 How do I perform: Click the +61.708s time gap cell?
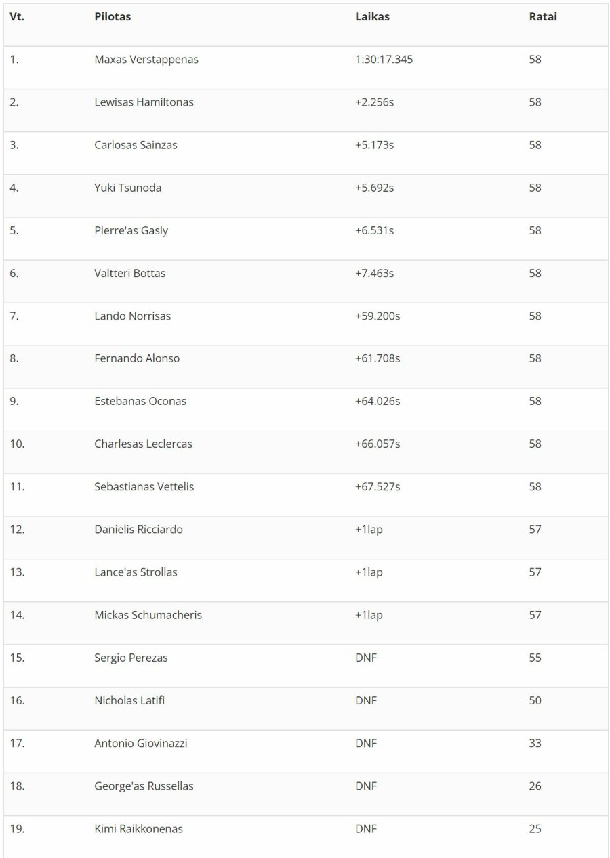(x=377, y=358)
